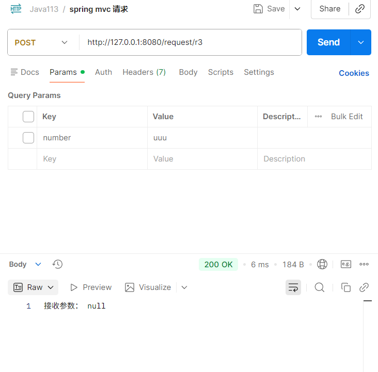
Task: Switch to the Scripts tab
Action: [220, 72]
